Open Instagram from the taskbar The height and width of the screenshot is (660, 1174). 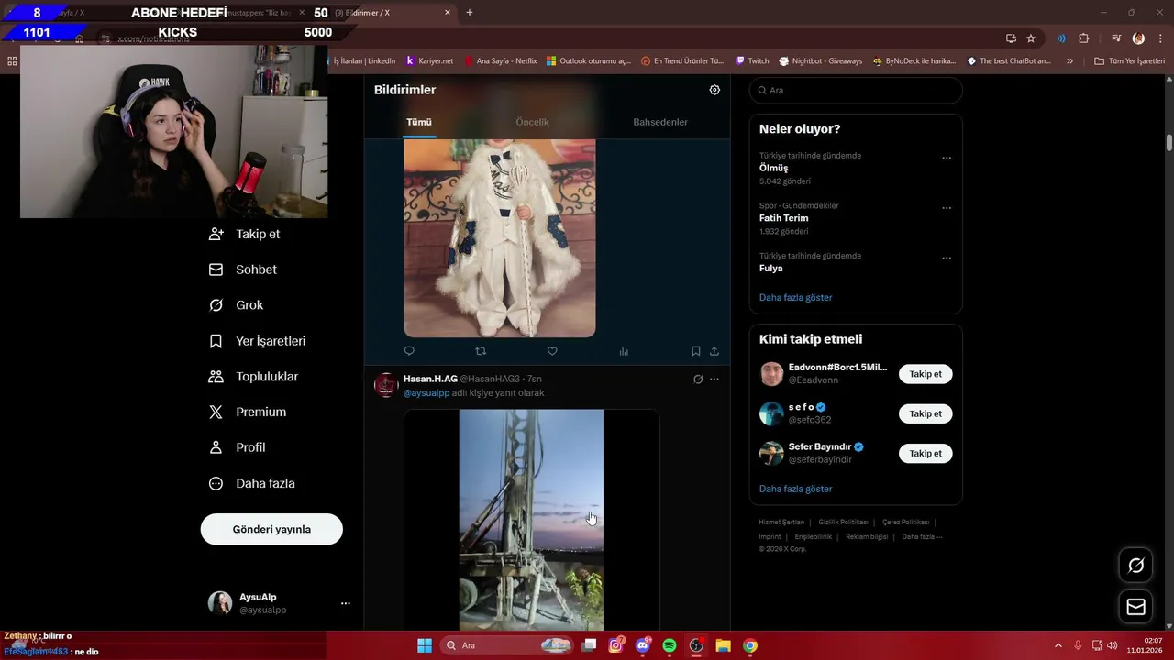tap(616, 645)
